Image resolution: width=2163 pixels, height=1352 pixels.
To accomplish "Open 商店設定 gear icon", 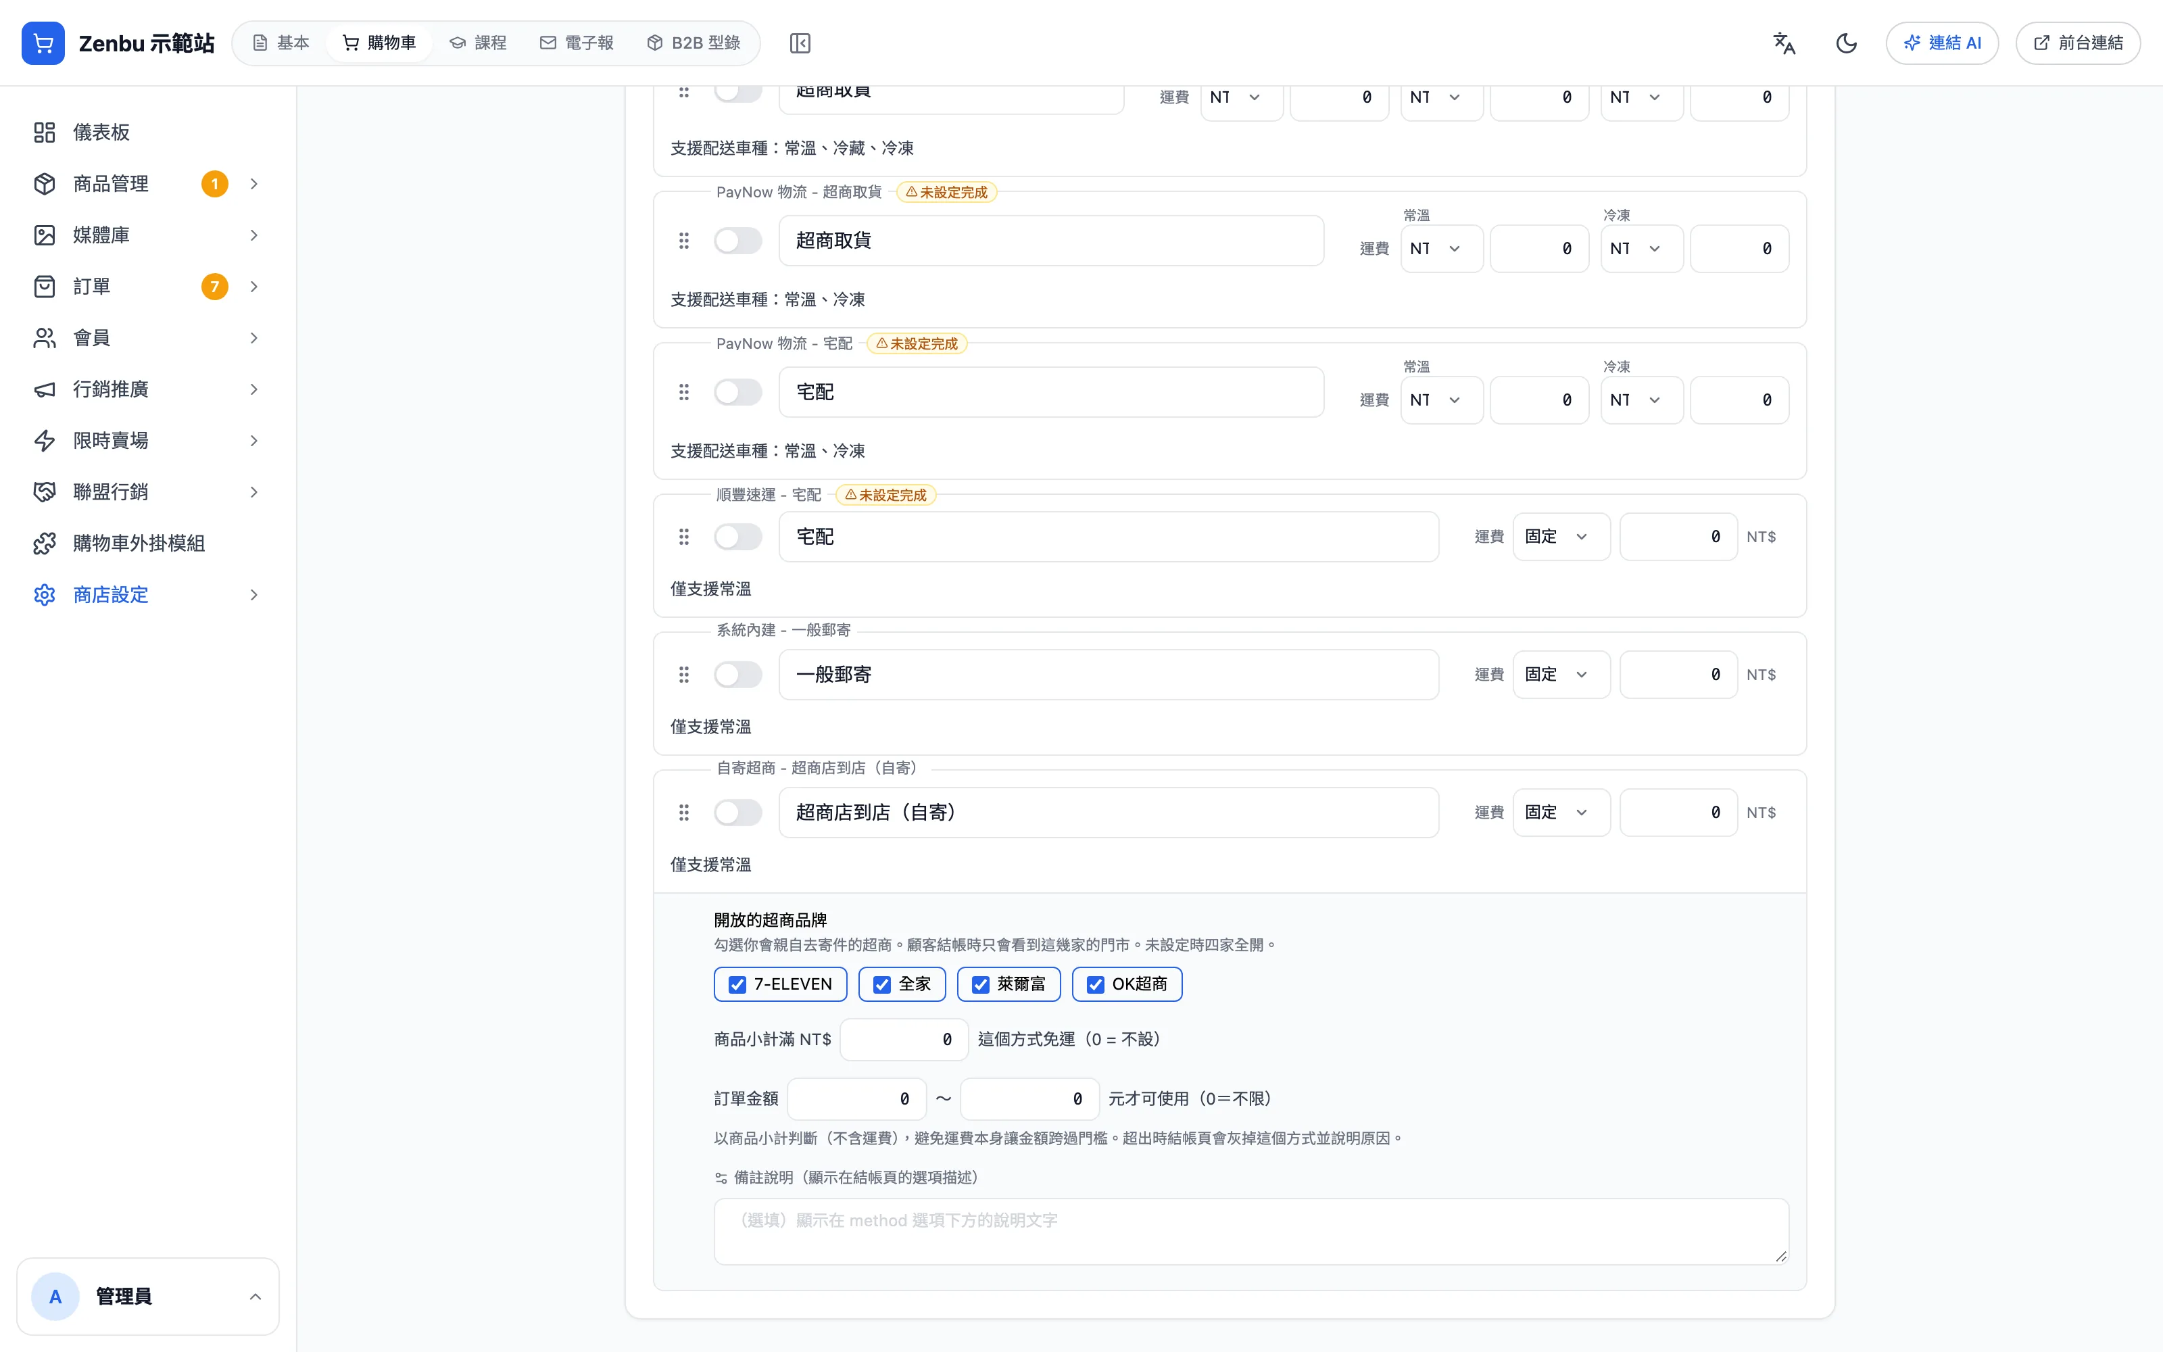I will (45, 595).
